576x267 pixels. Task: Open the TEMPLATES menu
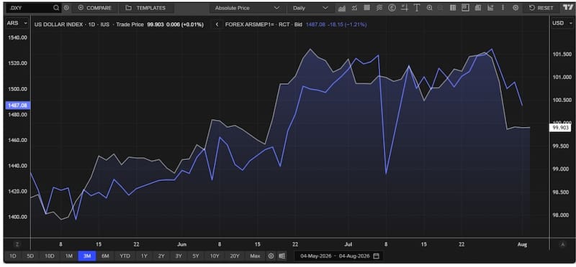pos(146,8)
